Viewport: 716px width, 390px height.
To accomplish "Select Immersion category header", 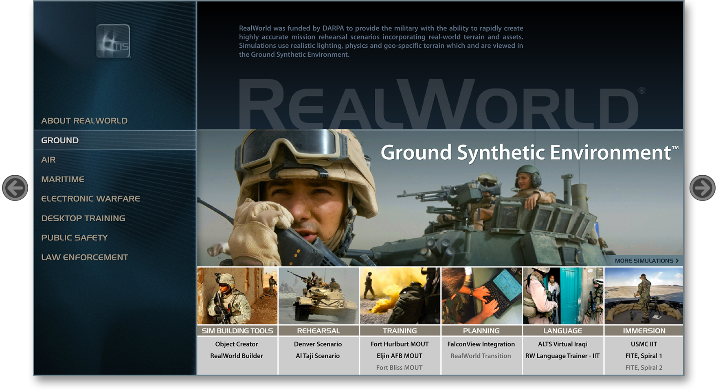I will 644,331.
